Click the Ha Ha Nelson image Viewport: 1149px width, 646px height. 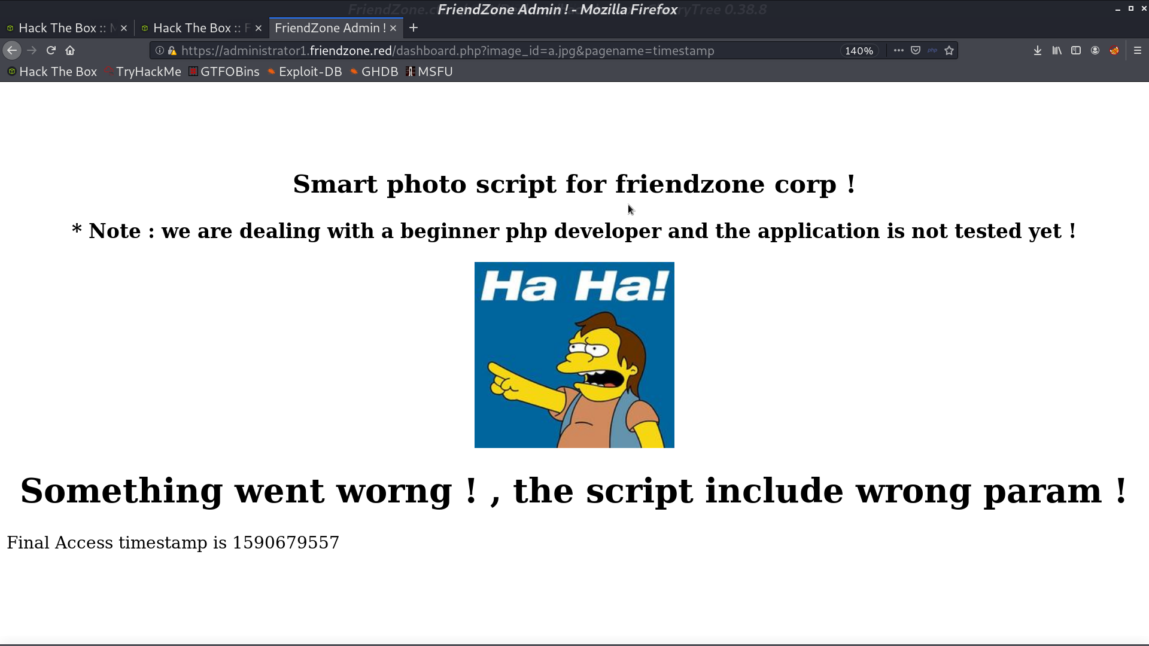574,355
